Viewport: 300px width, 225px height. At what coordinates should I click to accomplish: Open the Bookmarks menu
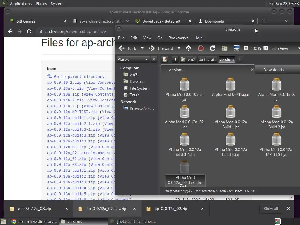[x=178, y=38]
